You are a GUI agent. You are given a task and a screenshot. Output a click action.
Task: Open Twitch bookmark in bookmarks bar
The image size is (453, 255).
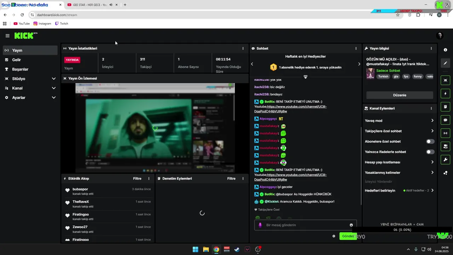point(62,24)
